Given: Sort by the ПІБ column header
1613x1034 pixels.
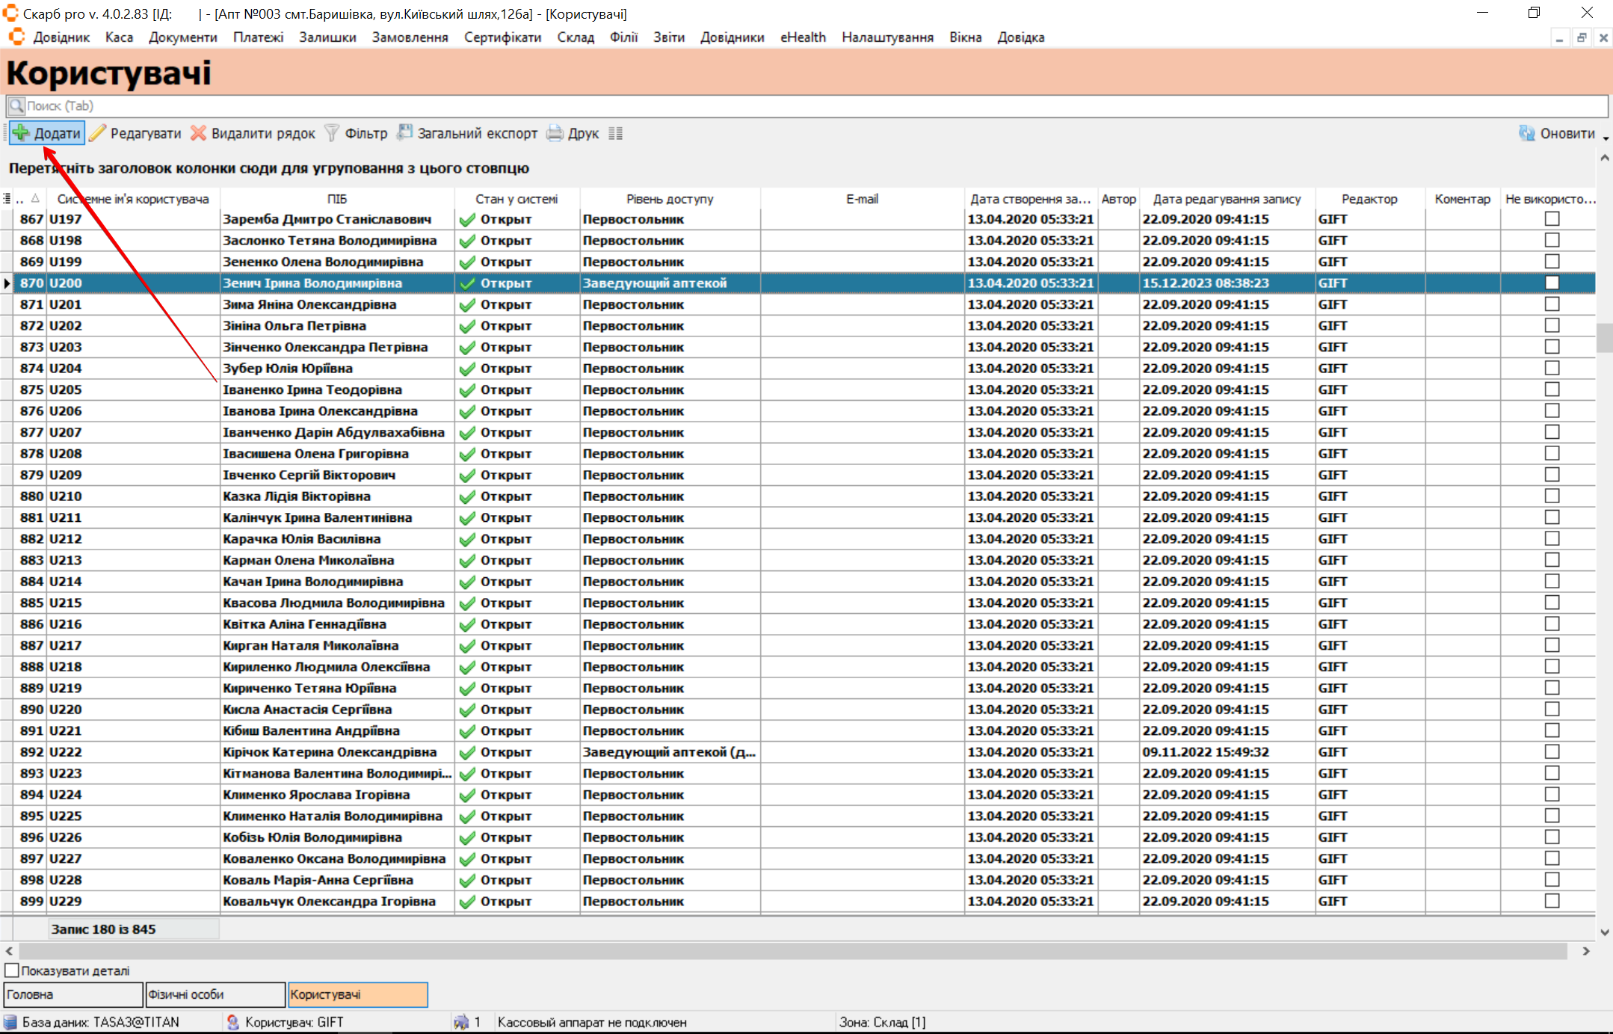Looking at the screenshot, I should (336, 199).
